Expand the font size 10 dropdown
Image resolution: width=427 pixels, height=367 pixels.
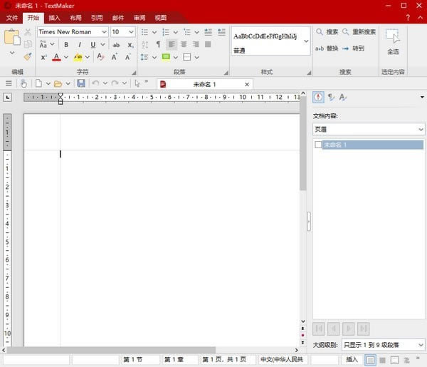click(x=132, y=32)
